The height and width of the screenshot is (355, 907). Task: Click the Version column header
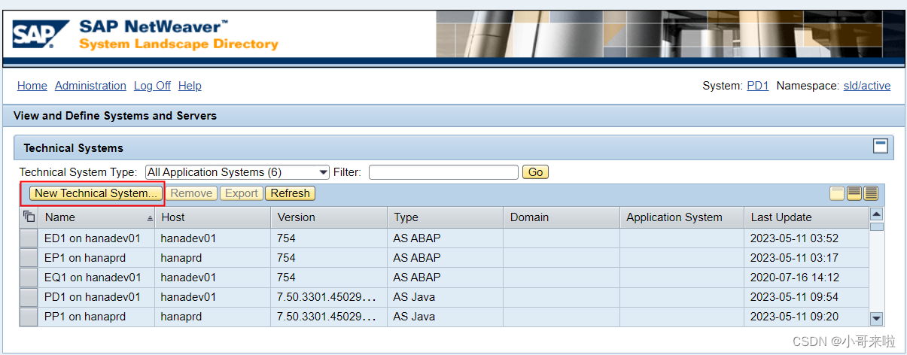pos(329,217)
